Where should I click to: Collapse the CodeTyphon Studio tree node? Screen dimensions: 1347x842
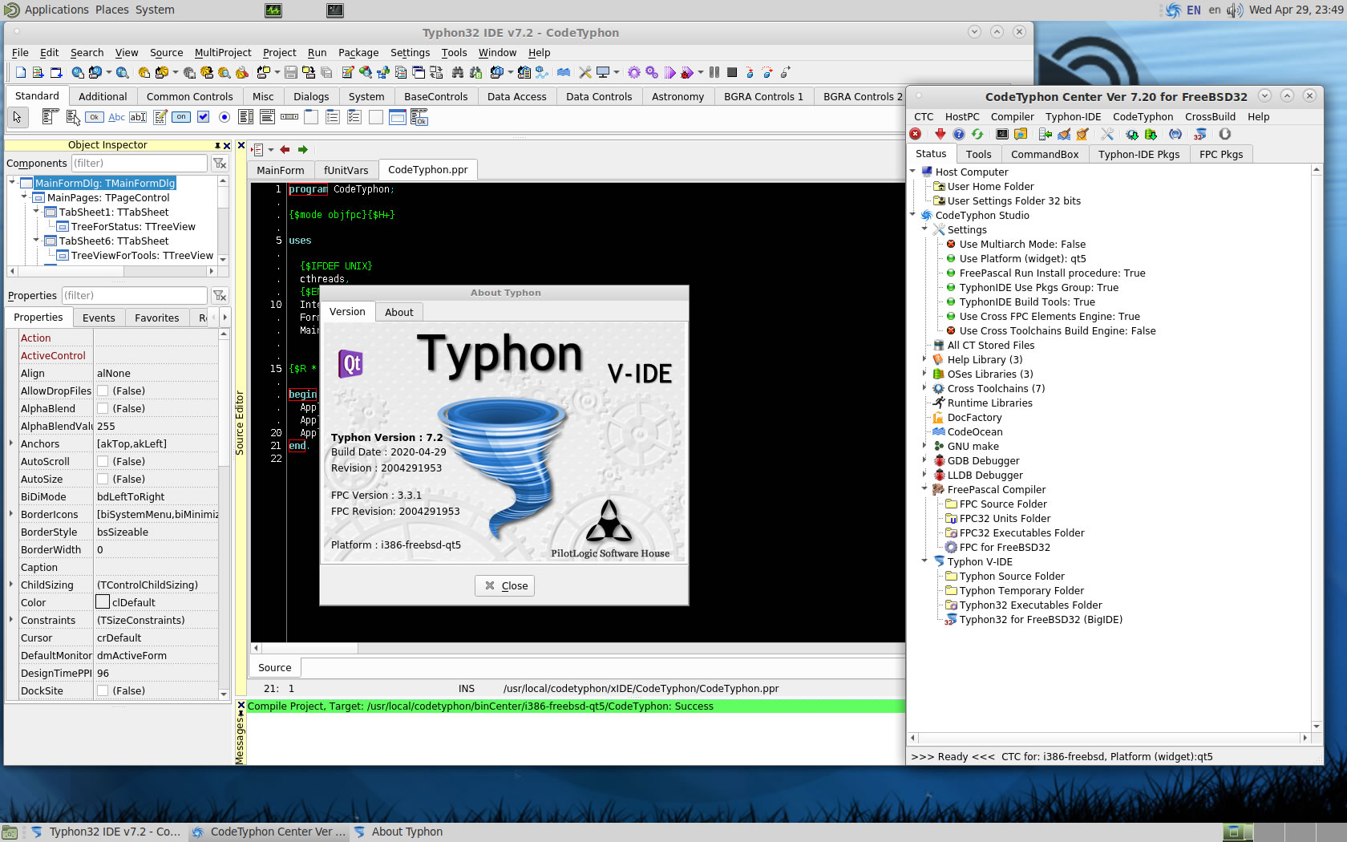point(912,215)
